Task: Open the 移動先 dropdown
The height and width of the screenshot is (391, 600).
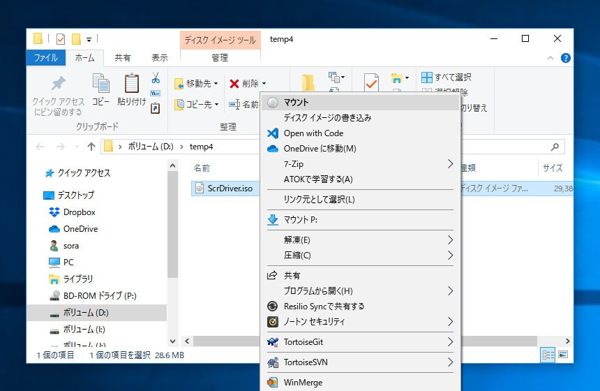Action: (x=196, y=84)
